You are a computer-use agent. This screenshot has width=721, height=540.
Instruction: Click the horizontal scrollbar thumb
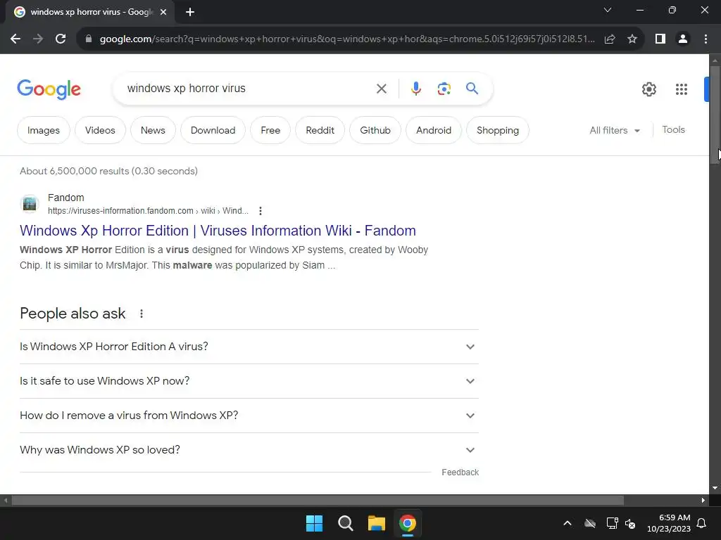(x=318, y=501)
